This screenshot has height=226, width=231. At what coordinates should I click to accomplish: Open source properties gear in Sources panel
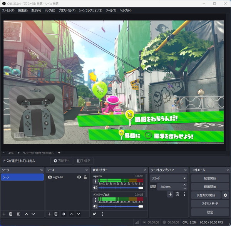(x=64, y=214)
